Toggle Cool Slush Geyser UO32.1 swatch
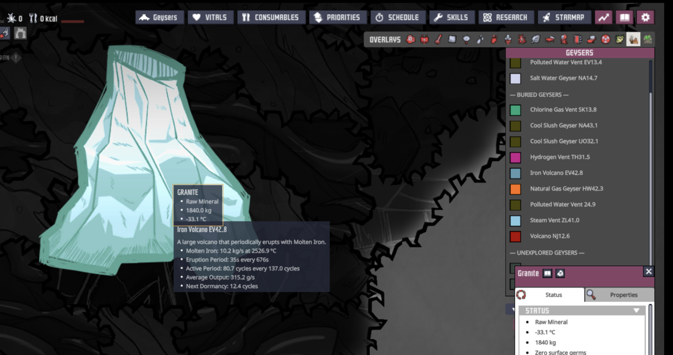The height and width of the screenshot is (355, 673). [x=515, y=141]
